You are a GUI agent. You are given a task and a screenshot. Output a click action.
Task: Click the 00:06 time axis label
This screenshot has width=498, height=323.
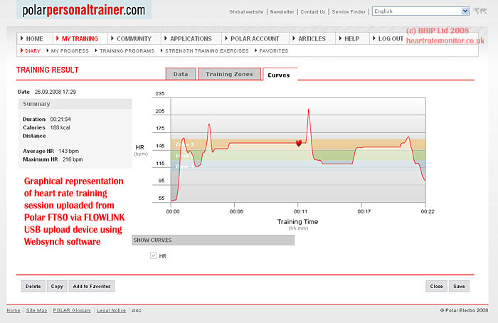point(236,211)
